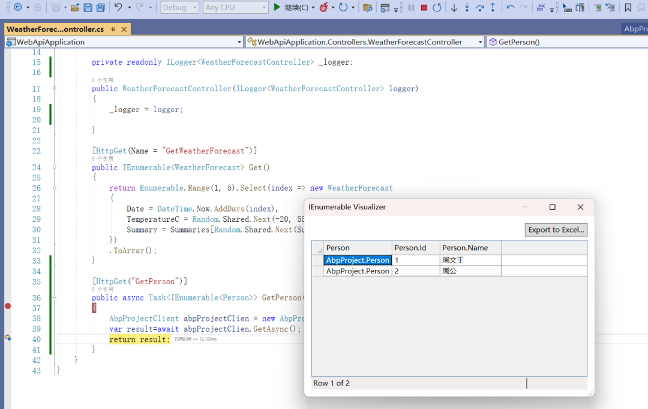Viewport: 648px width, 409px height.
Task: Undo the last edit with the Undo icon
Action: [119, 7]
